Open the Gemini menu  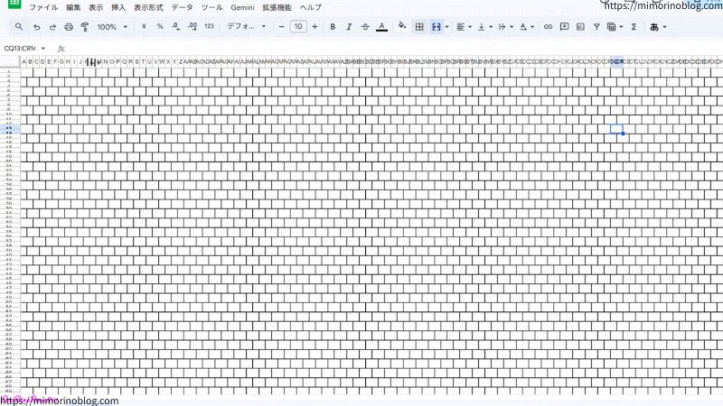(242, 7)
